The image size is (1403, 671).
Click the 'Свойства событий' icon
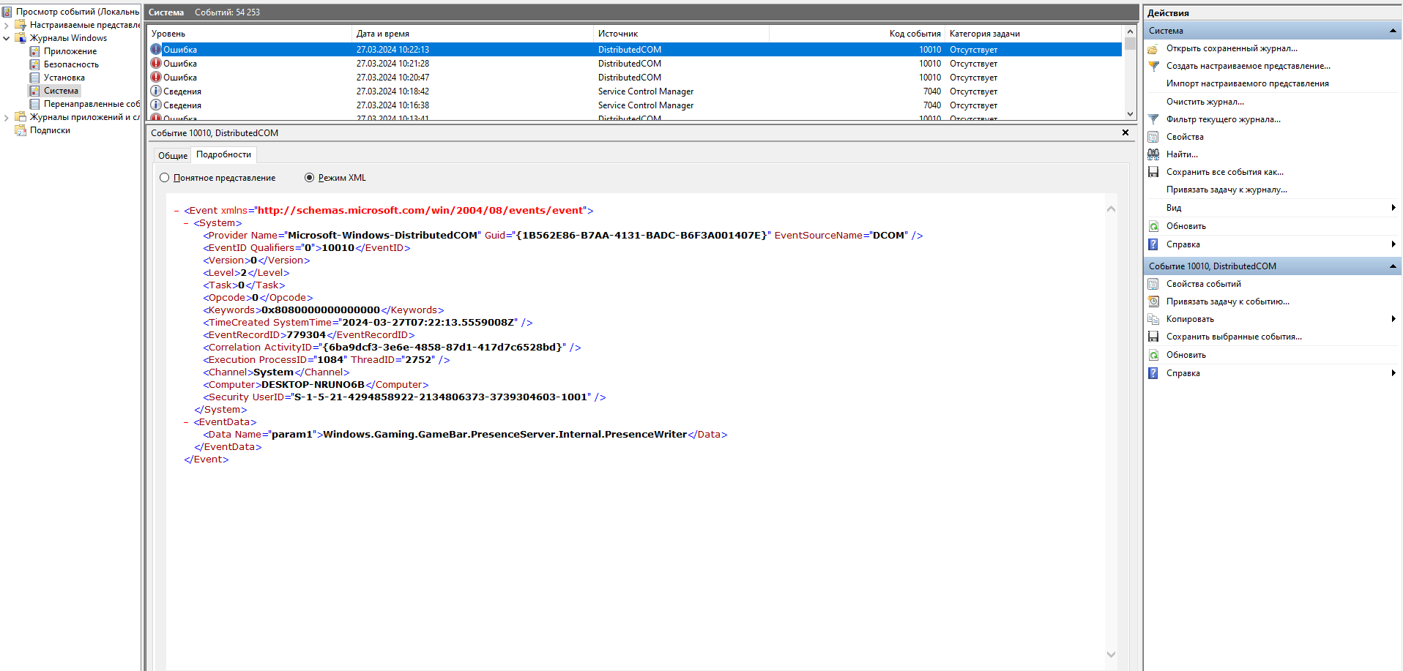(x=1153, y=284)
